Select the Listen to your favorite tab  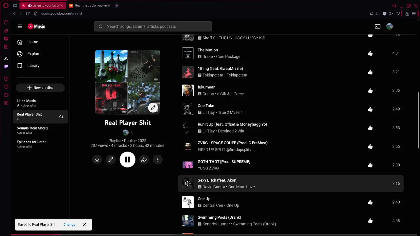(43, 6)
